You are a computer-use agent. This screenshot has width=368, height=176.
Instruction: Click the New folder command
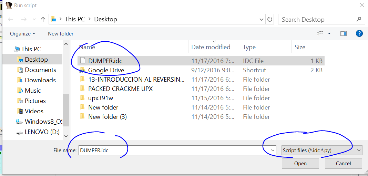click(61, 34)
